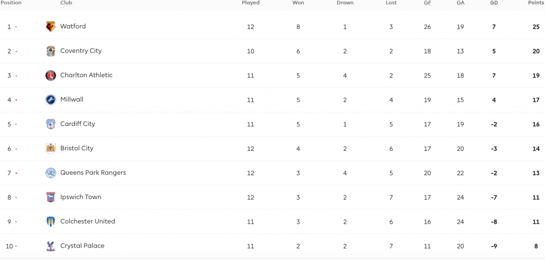Click Millwall's red position-change indicator
Viewport: 545px width, 260px height.
click(16, 100)
